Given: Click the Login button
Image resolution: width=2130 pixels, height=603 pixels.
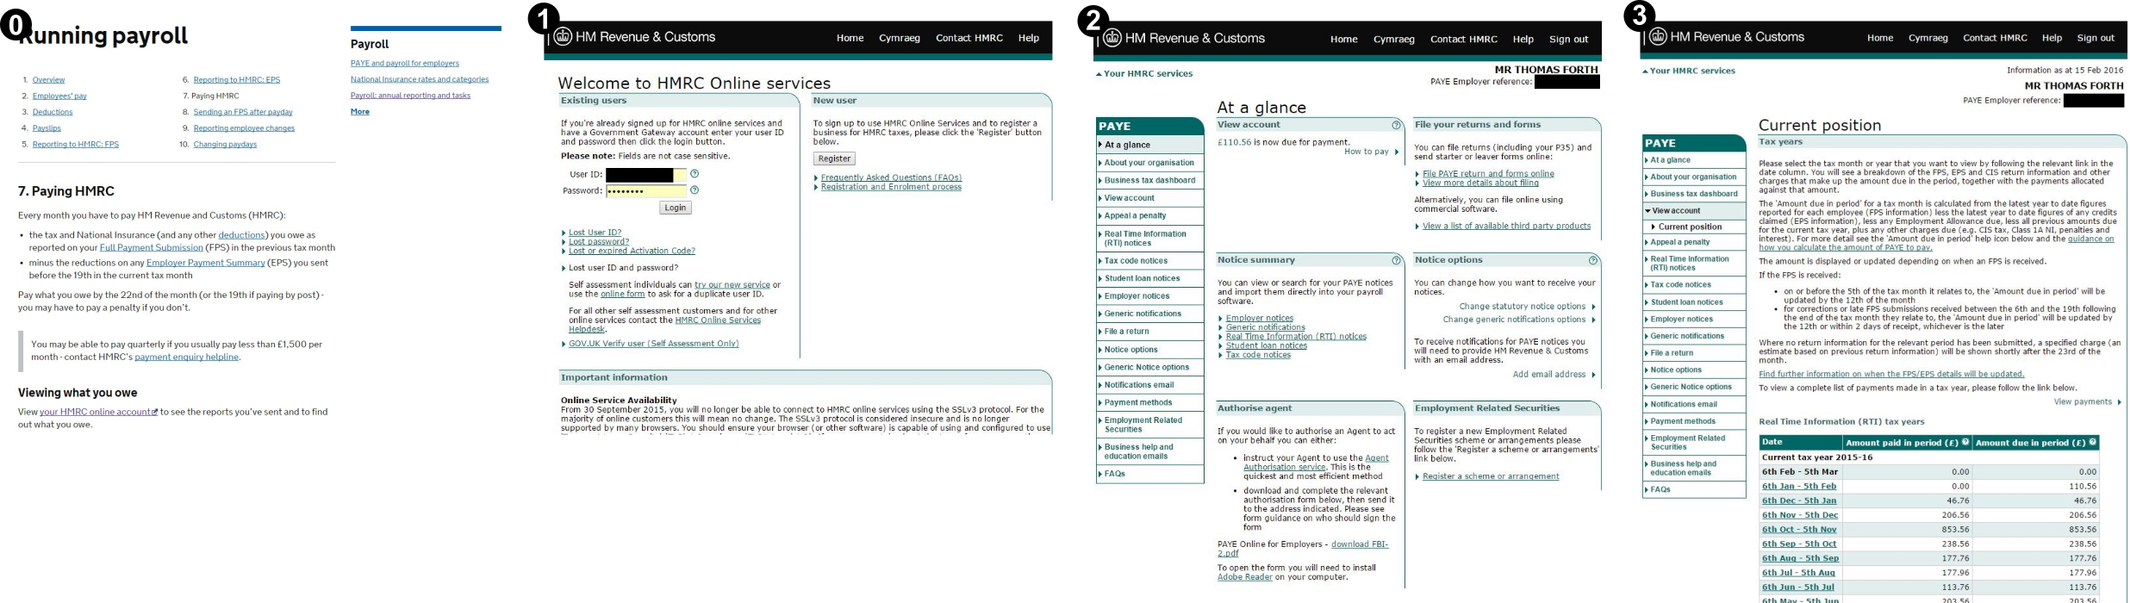Looking at the screenshot, I should coord(676,208).
